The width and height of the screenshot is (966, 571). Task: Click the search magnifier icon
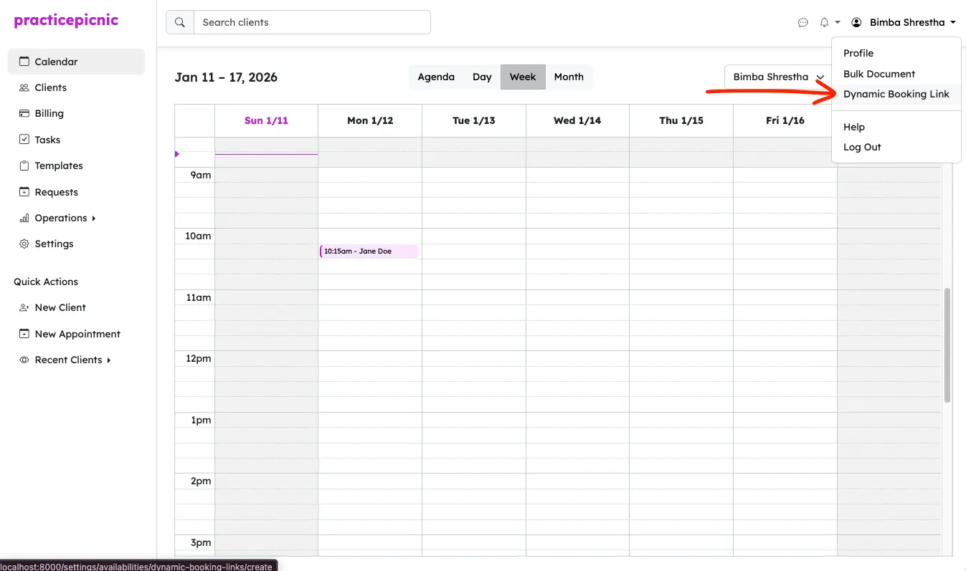tap(180, 23)
